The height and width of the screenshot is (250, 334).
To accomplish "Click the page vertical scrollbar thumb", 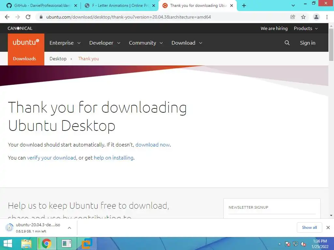I will coord(331,44).
